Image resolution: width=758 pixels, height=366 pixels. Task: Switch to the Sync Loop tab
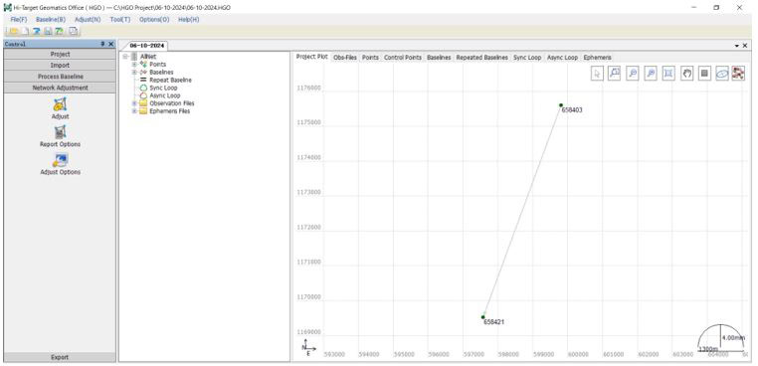pos(527,57)
